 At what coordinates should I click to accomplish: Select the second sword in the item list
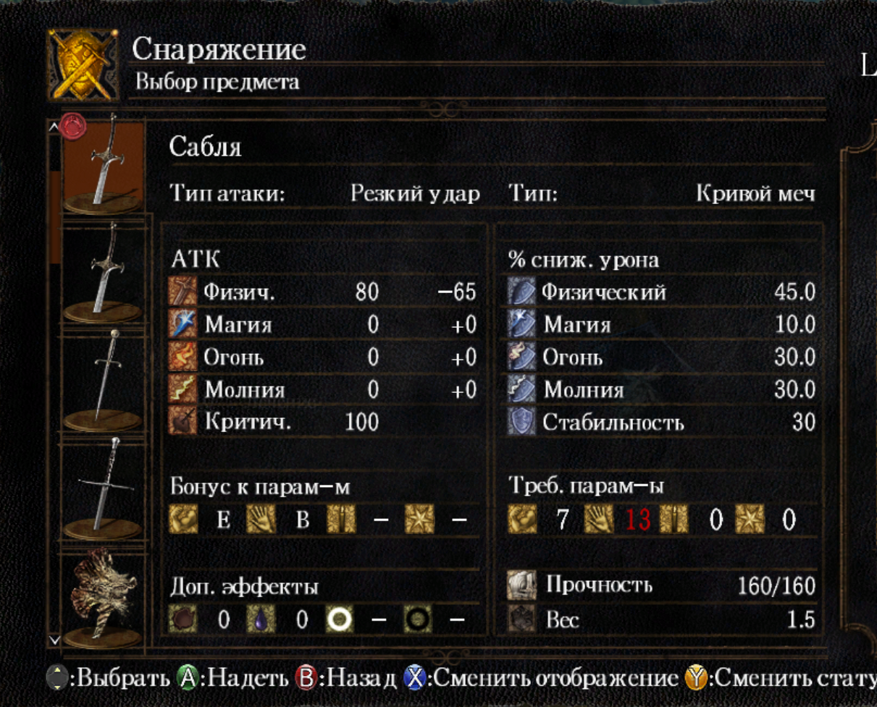[x=103, y=271]
